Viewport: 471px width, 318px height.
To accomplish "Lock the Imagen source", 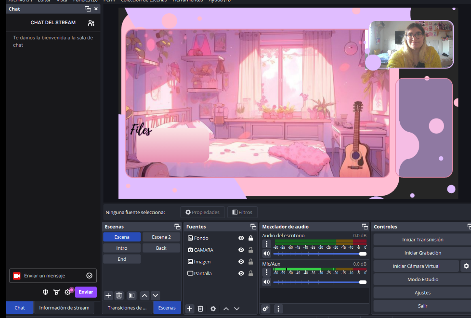I will point(251,262).
